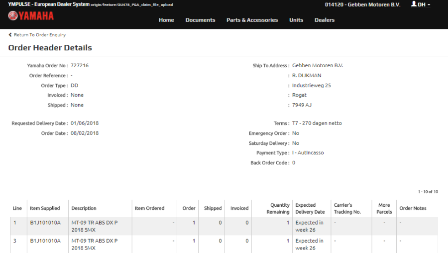448x253 pixels.
Task: Click the Invoiced column header
Action: click(x=239, y=208)
